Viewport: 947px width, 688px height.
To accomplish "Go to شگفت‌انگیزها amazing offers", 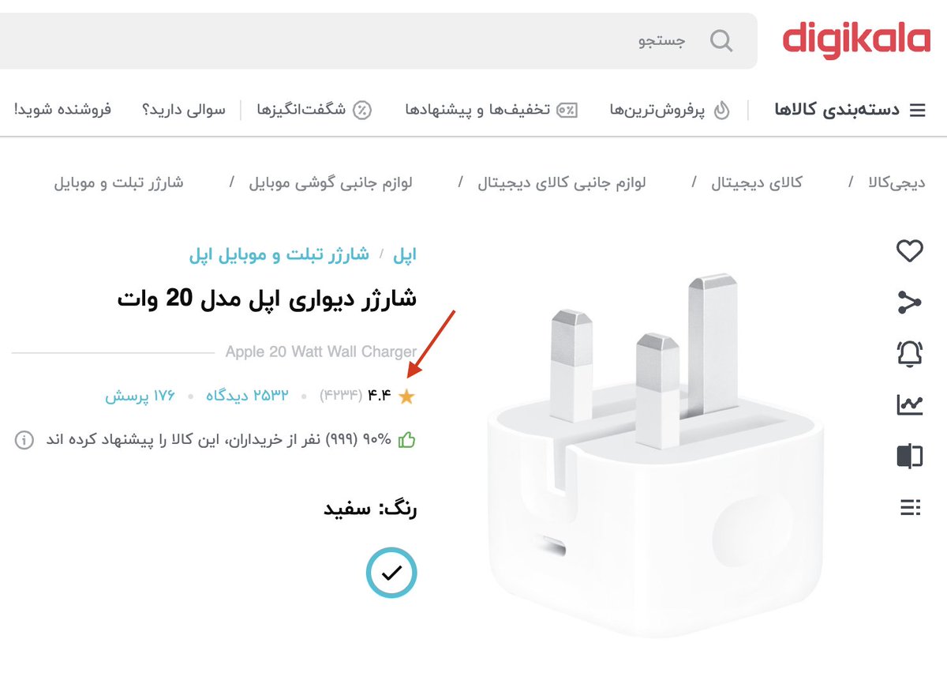I will (x=314, y=110).
